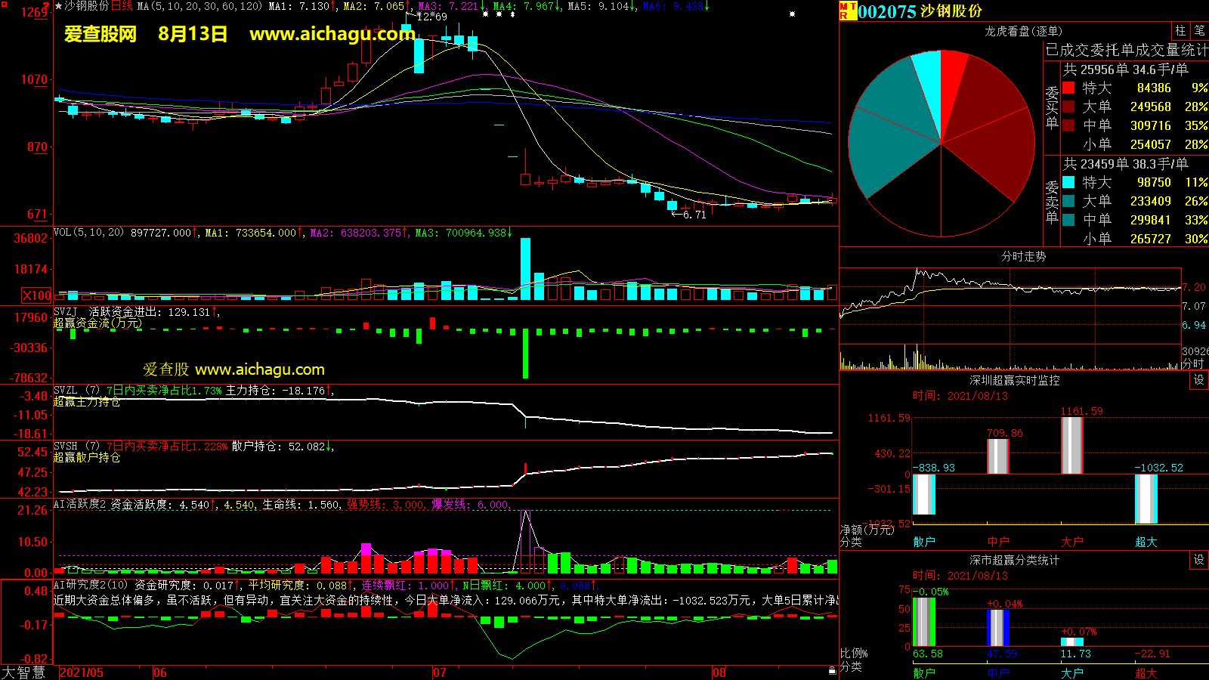Click the red question mark icon top-left
Image resolution: width=1209 pixels, height=680 pixels.
tap(46, 6)
